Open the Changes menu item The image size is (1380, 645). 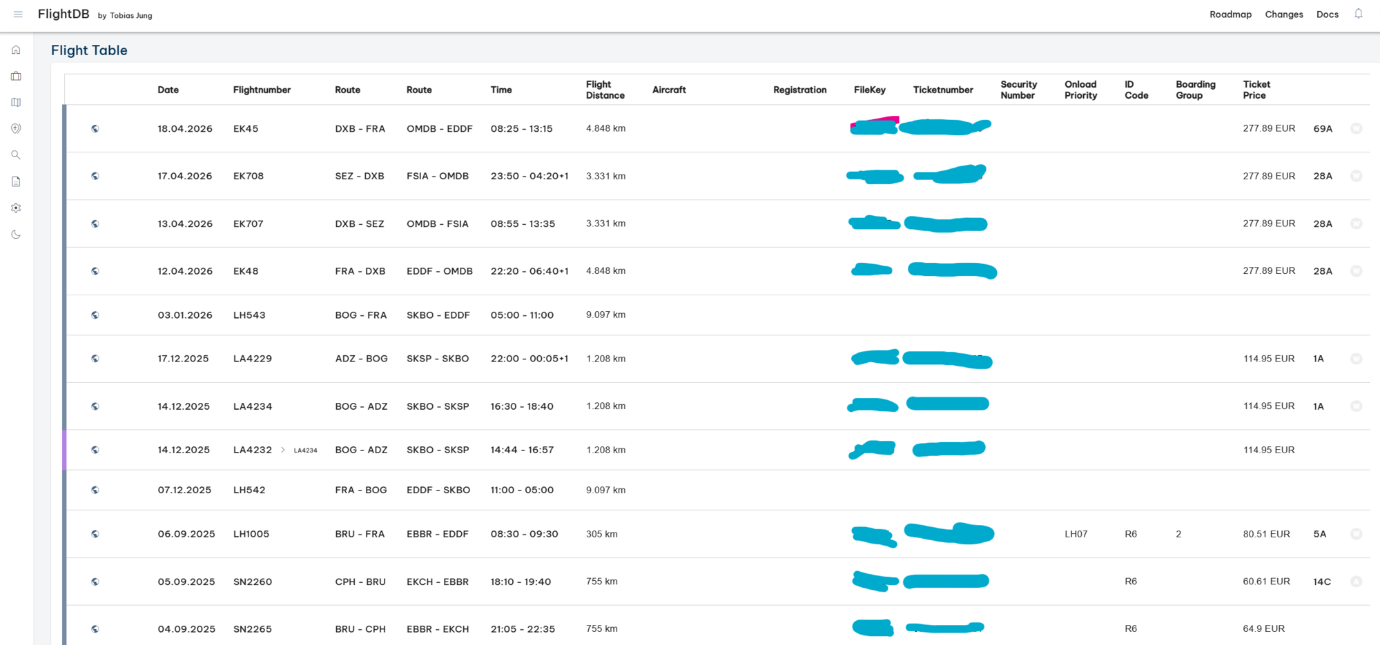(x=1283, y=14)
